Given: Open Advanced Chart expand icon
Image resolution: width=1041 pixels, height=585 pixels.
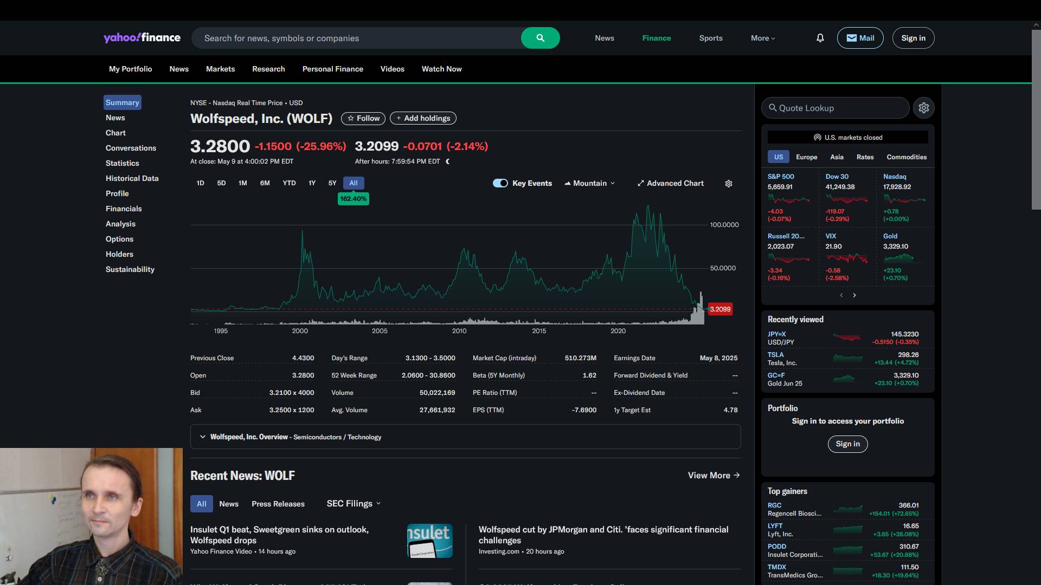Looking at the screenshot, I should tap(641, 184).
